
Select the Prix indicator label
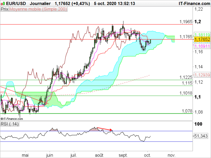4,9
